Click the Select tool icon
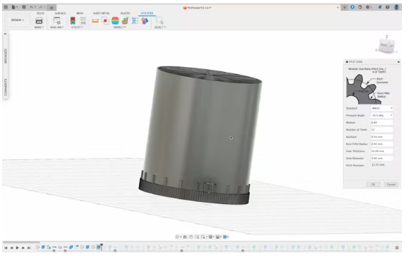Viewport: 413px width, 256px height. pyautogui.click(x=159, y=21)
